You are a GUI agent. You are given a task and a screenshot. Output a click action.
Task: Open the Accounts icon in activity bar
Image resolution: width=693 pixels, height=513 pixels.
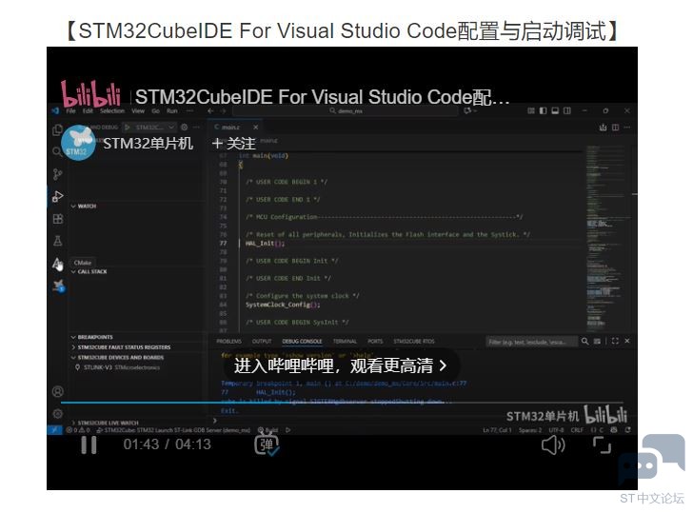(57, 391)
